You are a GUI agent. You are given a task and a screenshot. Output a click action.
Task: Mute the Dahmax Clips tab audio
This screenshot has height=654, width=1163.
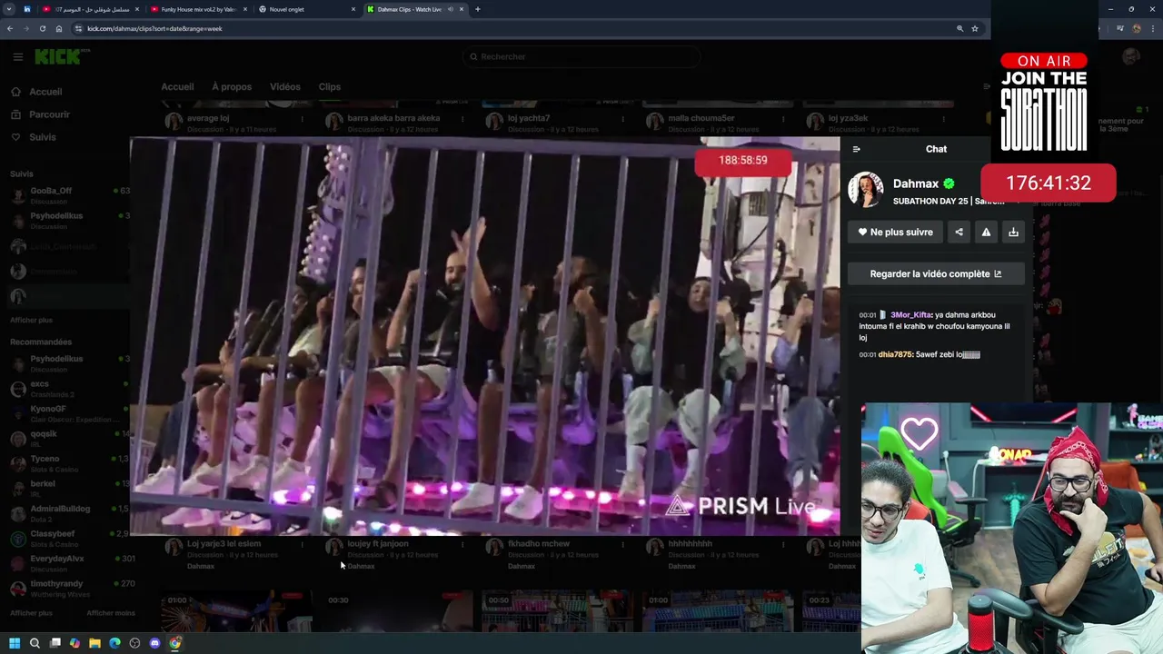(451, 9)
